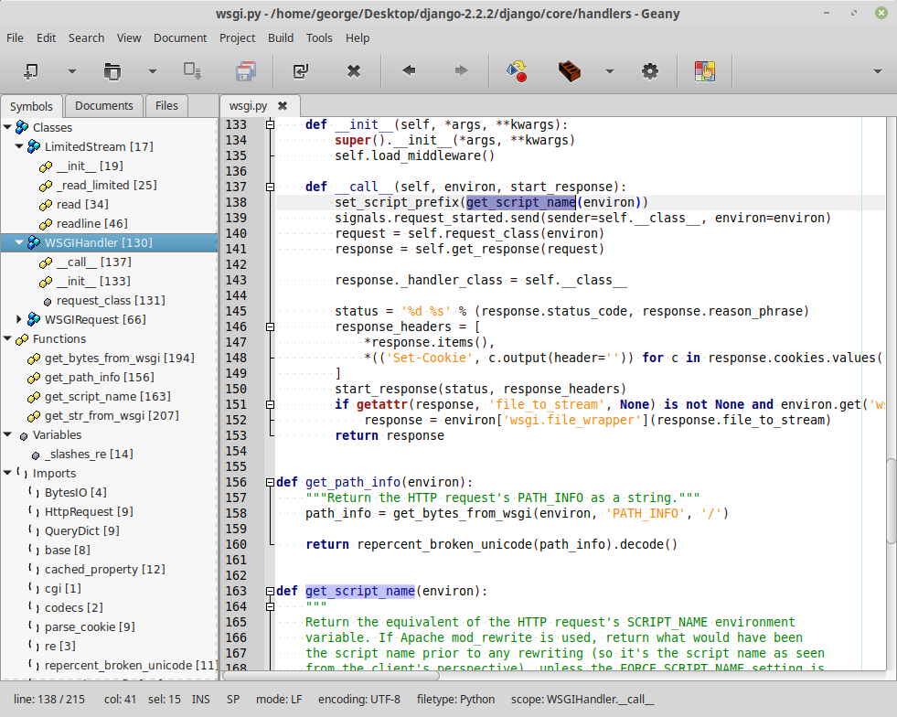Screen dimensions: 897x717
Task: Toggle fold marker at line 146
Action: (270, 326)
